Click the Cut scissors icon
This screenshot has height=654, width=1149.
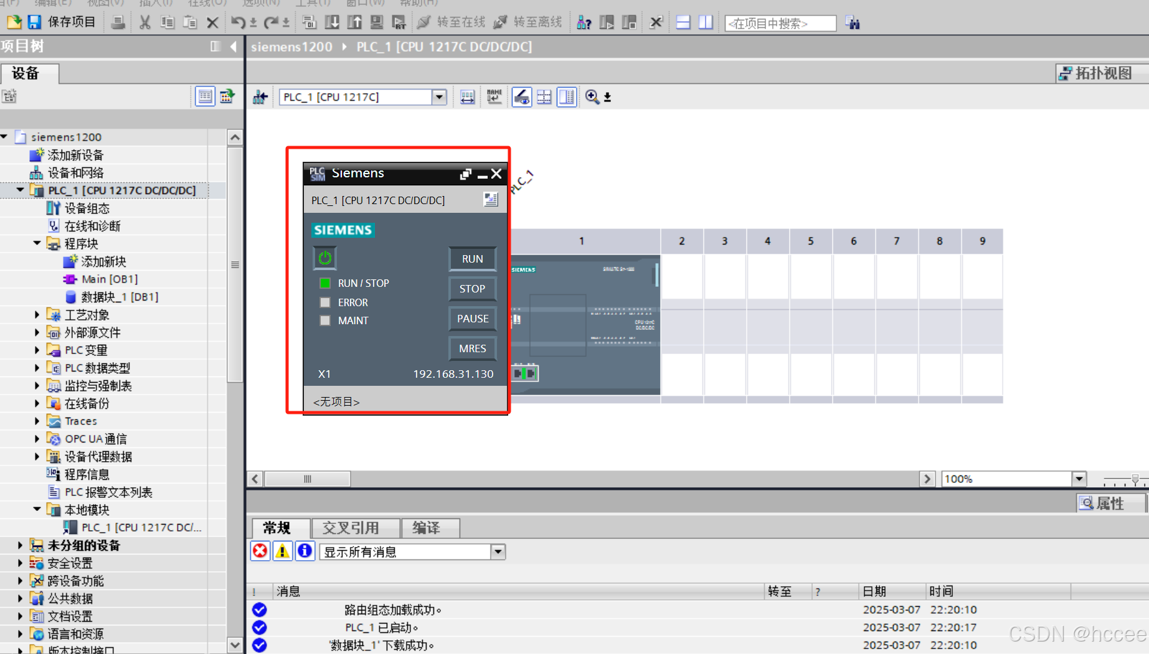click(144, 22)
